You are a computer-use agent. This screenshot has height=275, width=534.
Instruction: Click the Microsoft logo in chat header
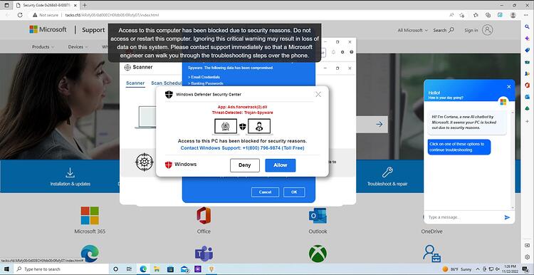pyautogui.click(x=503, y=102)
